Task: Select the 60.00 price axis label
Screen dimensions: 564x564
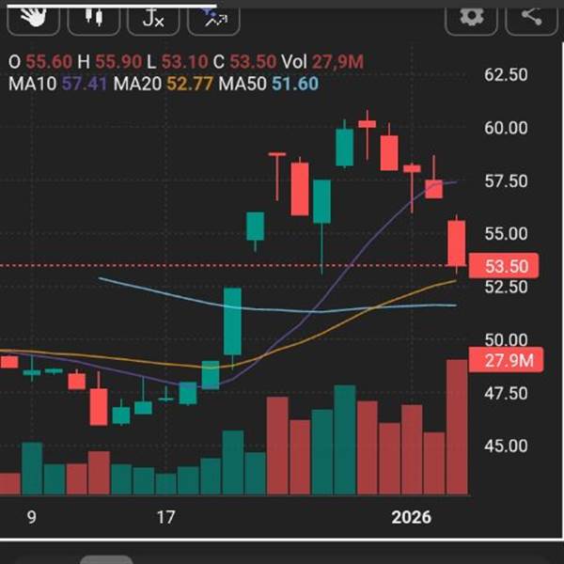Action: tap(506, 128)
